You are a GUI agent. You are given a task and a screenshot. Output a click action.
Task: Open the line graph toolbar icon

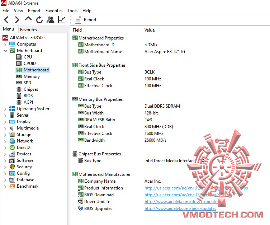62,20
